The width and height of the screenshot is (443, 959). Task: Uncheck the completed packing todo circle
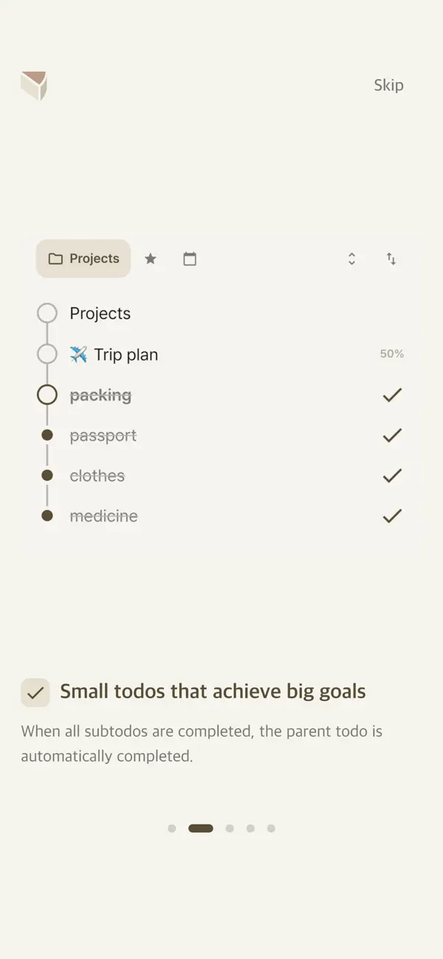47,395
